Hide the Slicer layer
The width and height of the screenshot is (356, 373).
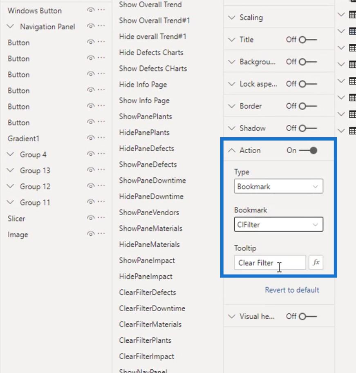(91, 217)
